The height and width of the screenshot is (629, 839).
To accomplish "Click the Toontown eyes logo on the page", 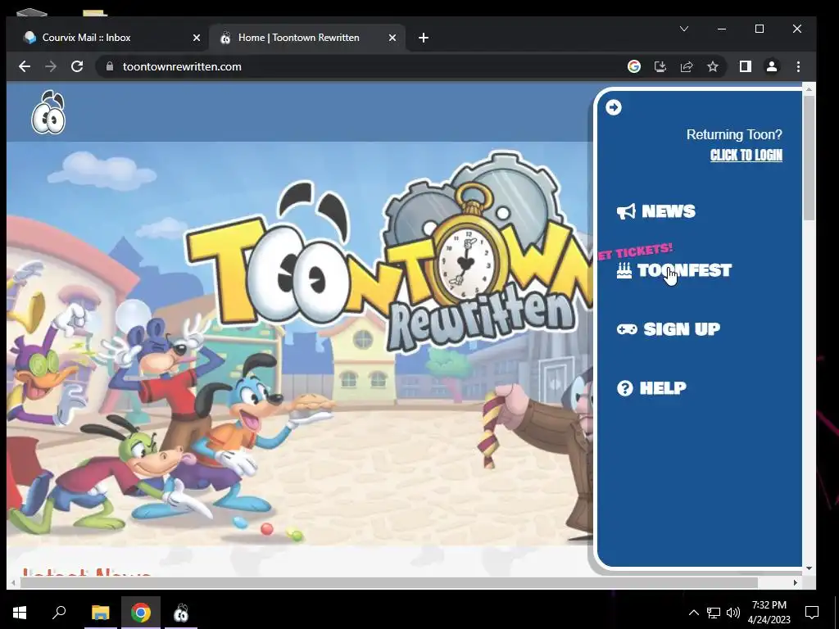I will click(48, 112).
